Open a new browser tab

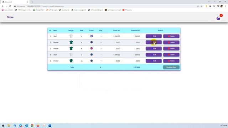(x=32, y=2)
